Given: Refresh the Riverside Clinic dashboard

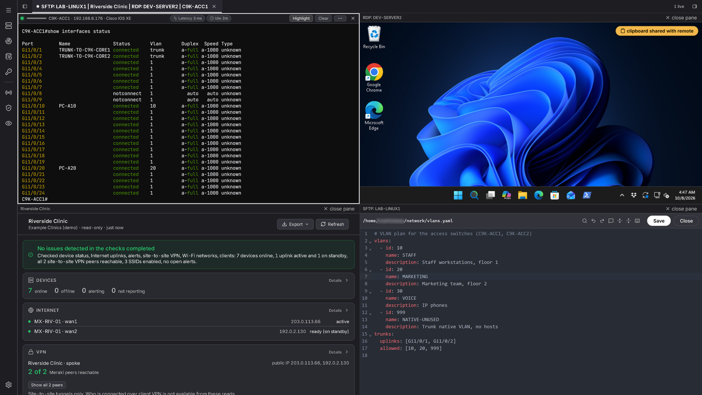Looking at the screenshot, I should tap(332, 224).
